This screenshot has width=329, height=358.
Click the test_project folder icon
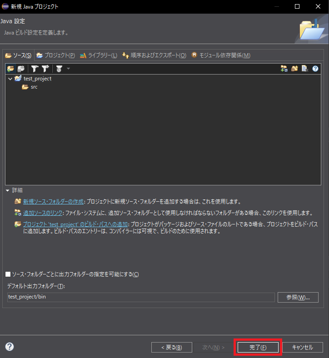[x=18, y=78]
